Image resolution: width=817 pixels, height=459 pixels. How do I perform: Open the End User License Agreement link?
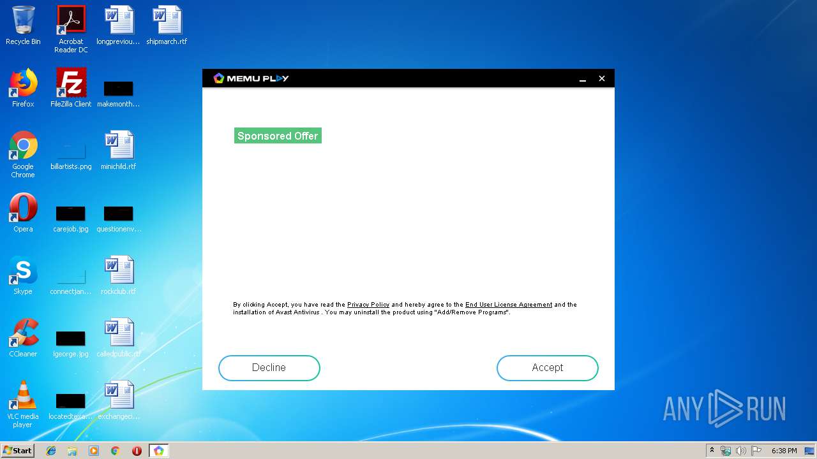coord(509,305)
